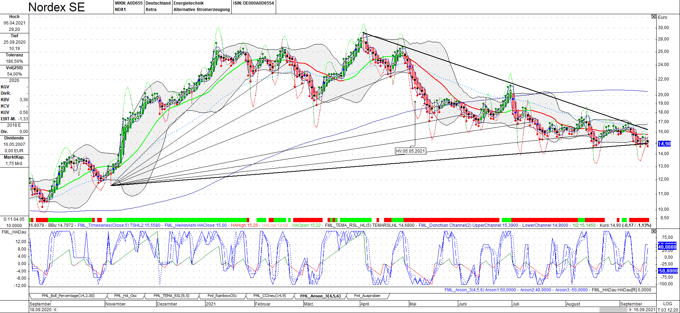Select the FML_Aroon_3(4,5,6) tab
680x313 pixels.
pyautogui.click(x=320, y=296)
